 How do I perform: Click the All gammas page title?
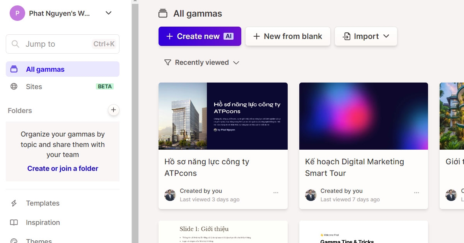coord(198,13)
